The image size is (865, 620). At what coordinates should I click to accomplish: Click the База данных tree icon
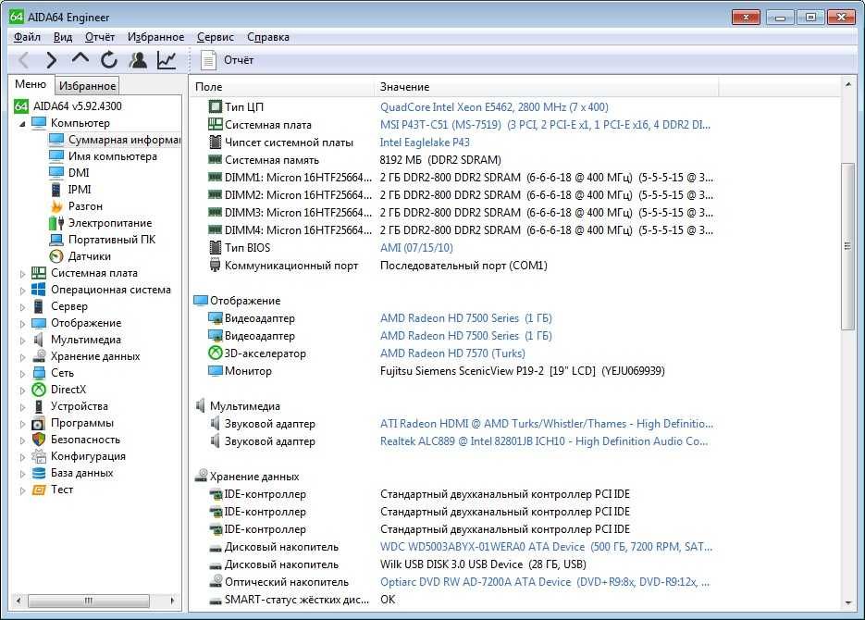tap(39, 473)
